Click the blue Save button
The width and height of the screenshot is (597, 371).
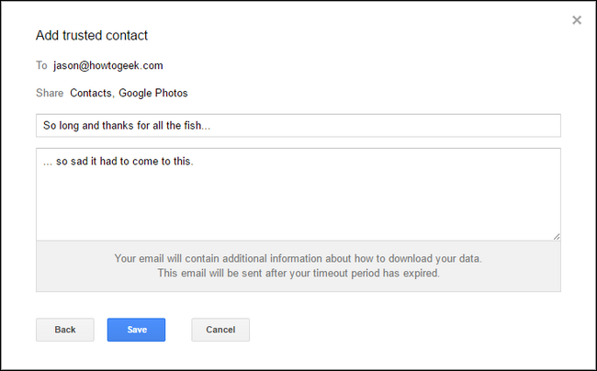click(x=136, y=330)
